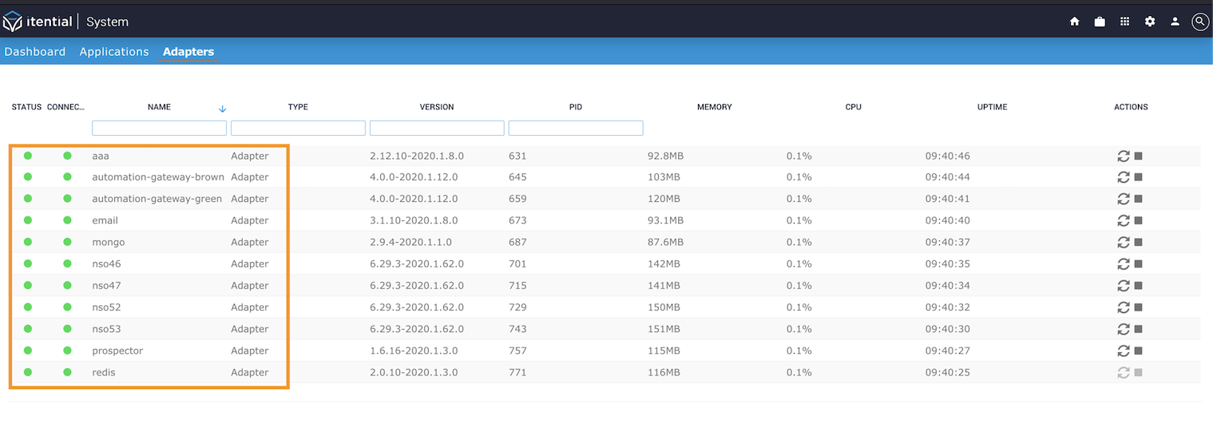Click the redis adapter name
Viewport: 1213px width, 432px height.
point(104,372)
